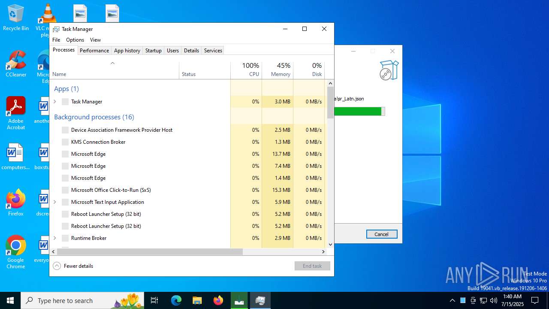Viewport: 549px width, 309px height.
Task: Open Firefox from the taskbar
Action: (218, 300)
